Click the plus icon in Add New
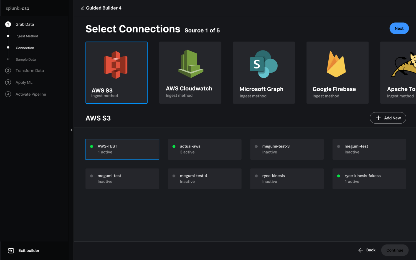Viewport: 416px width, 260px height. [378, 118]
